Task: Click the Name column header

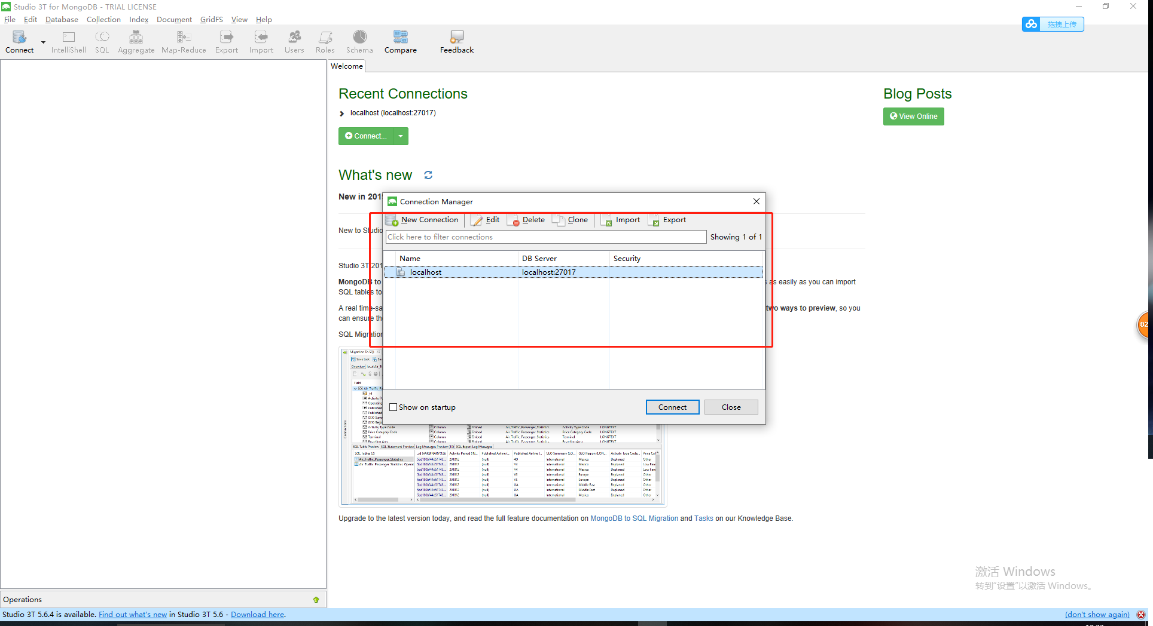Action: pyautogui.click(x=457, y=258)
